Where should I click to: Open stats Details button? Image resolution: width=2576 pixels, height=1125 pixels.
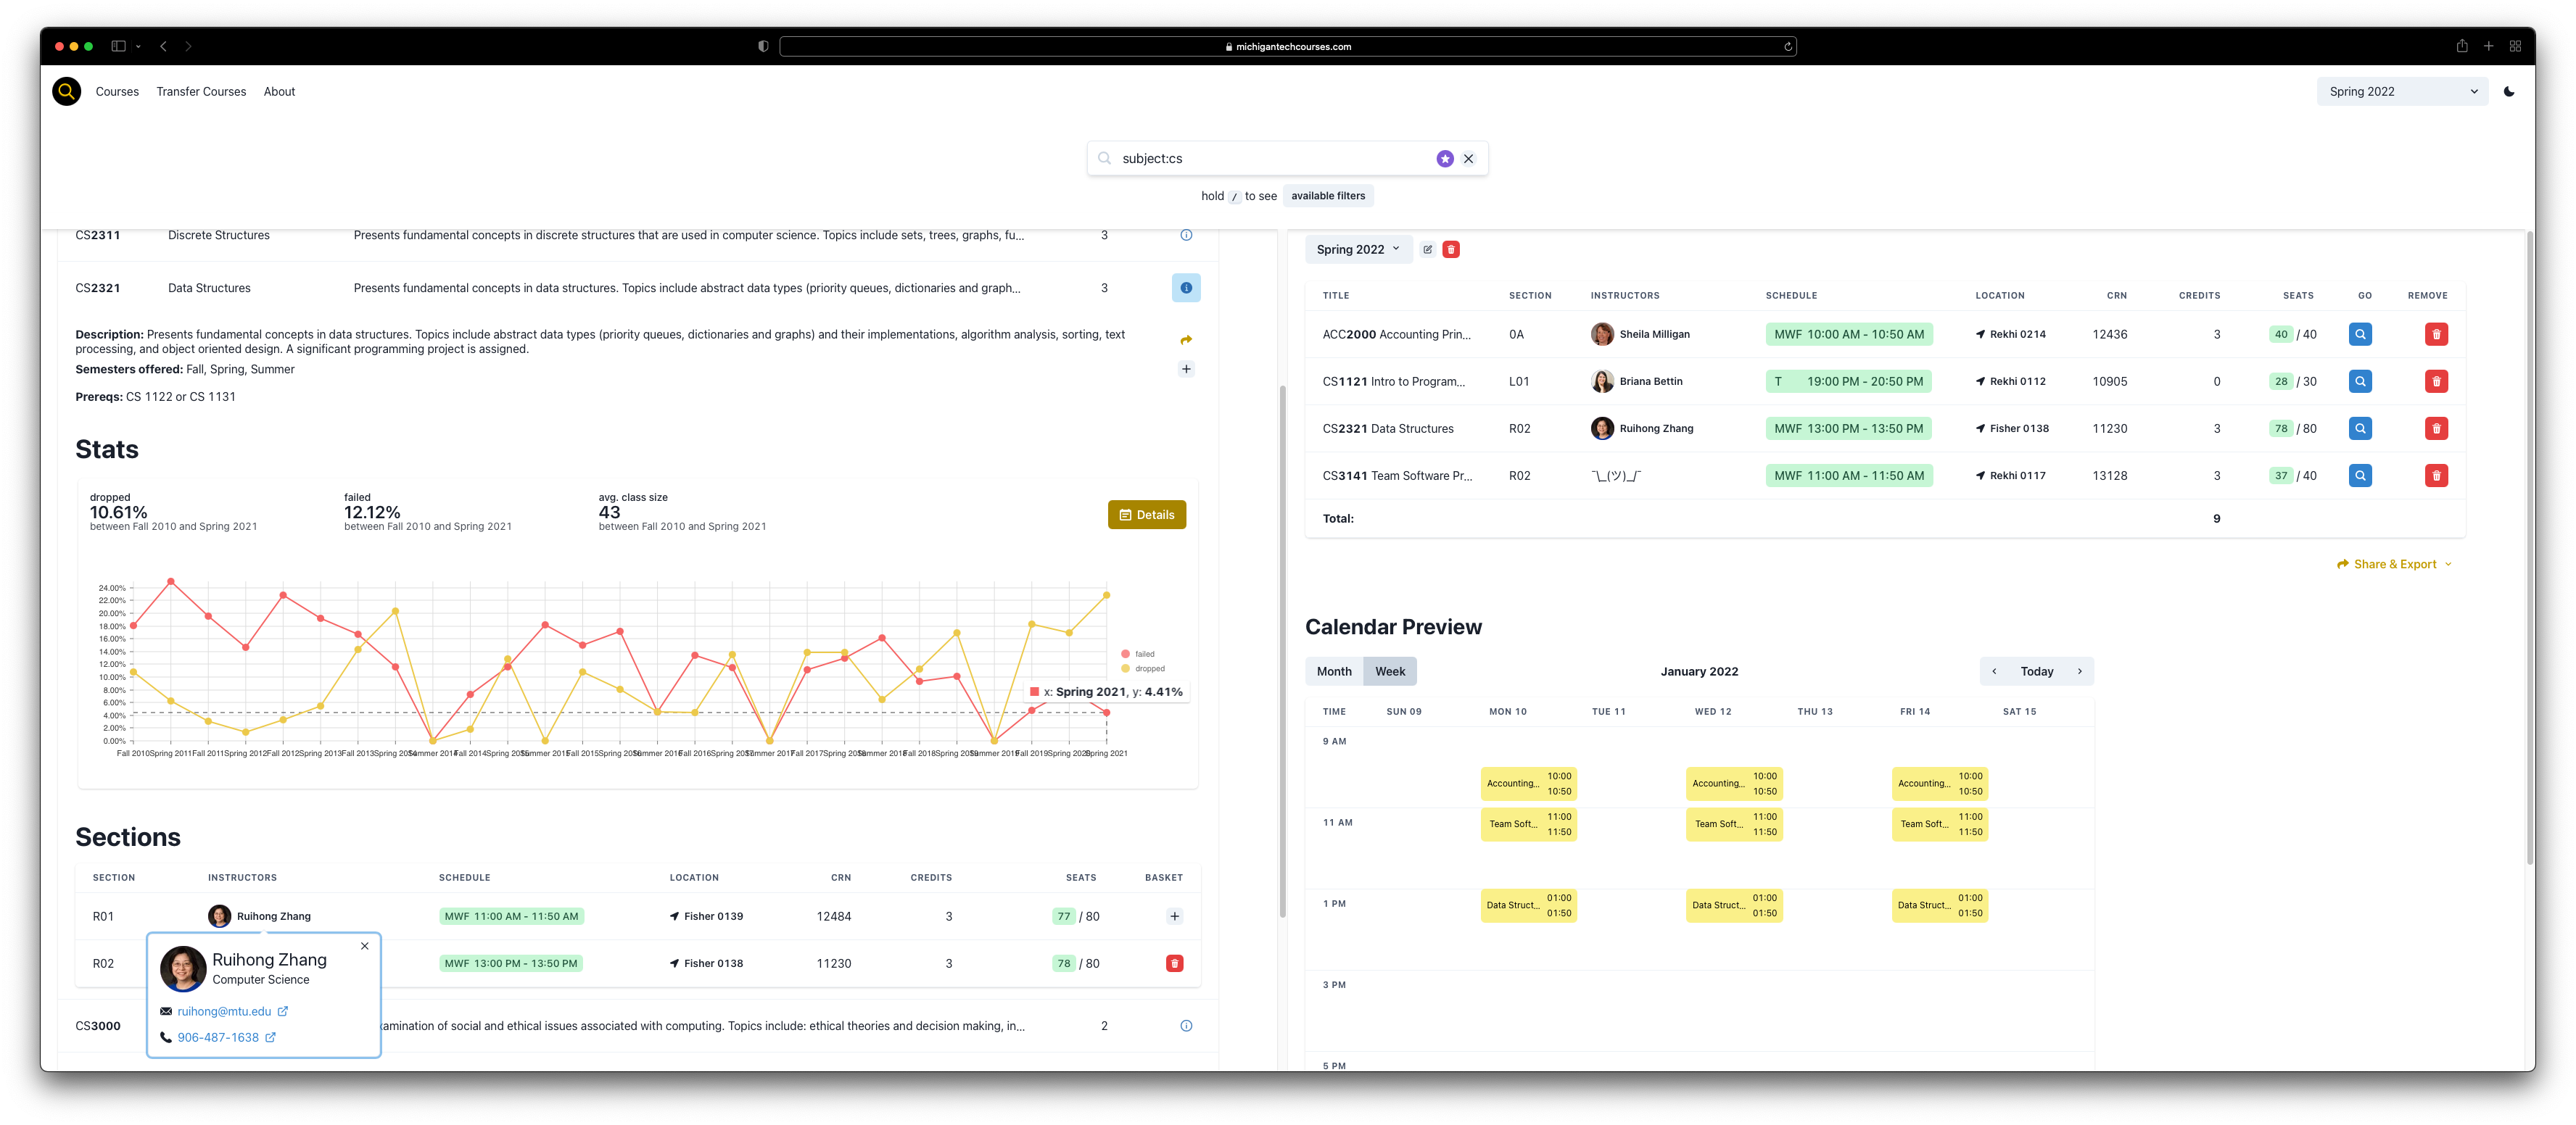pos(1146,515)
